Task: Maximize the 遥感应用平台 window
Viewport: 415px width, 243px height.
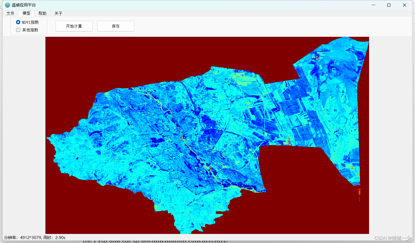Action: [x=389, y=5]
